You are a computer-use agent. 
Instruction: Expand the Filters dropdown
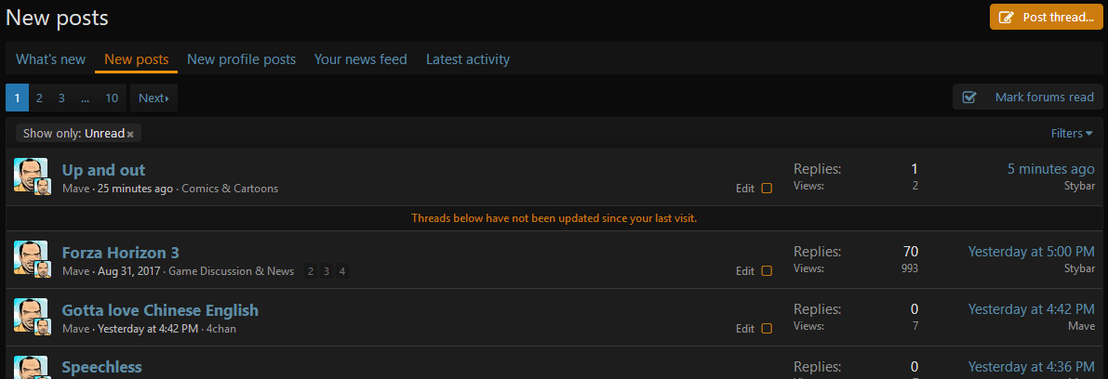click(1072, 134)
